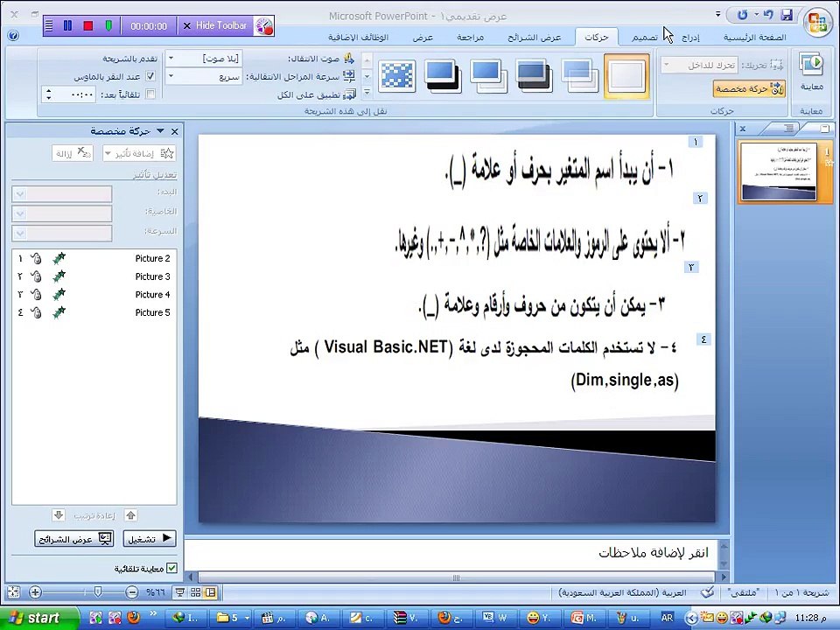Click إزالة remove effect button
Screen dimensions: 840x630
coord(73,153)
